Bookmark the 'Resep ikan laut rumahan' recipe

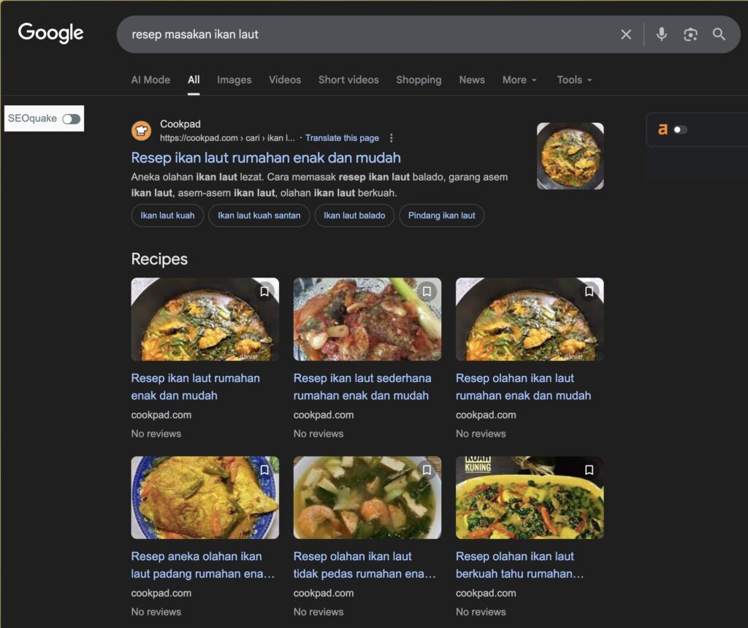tap(264, 291)
